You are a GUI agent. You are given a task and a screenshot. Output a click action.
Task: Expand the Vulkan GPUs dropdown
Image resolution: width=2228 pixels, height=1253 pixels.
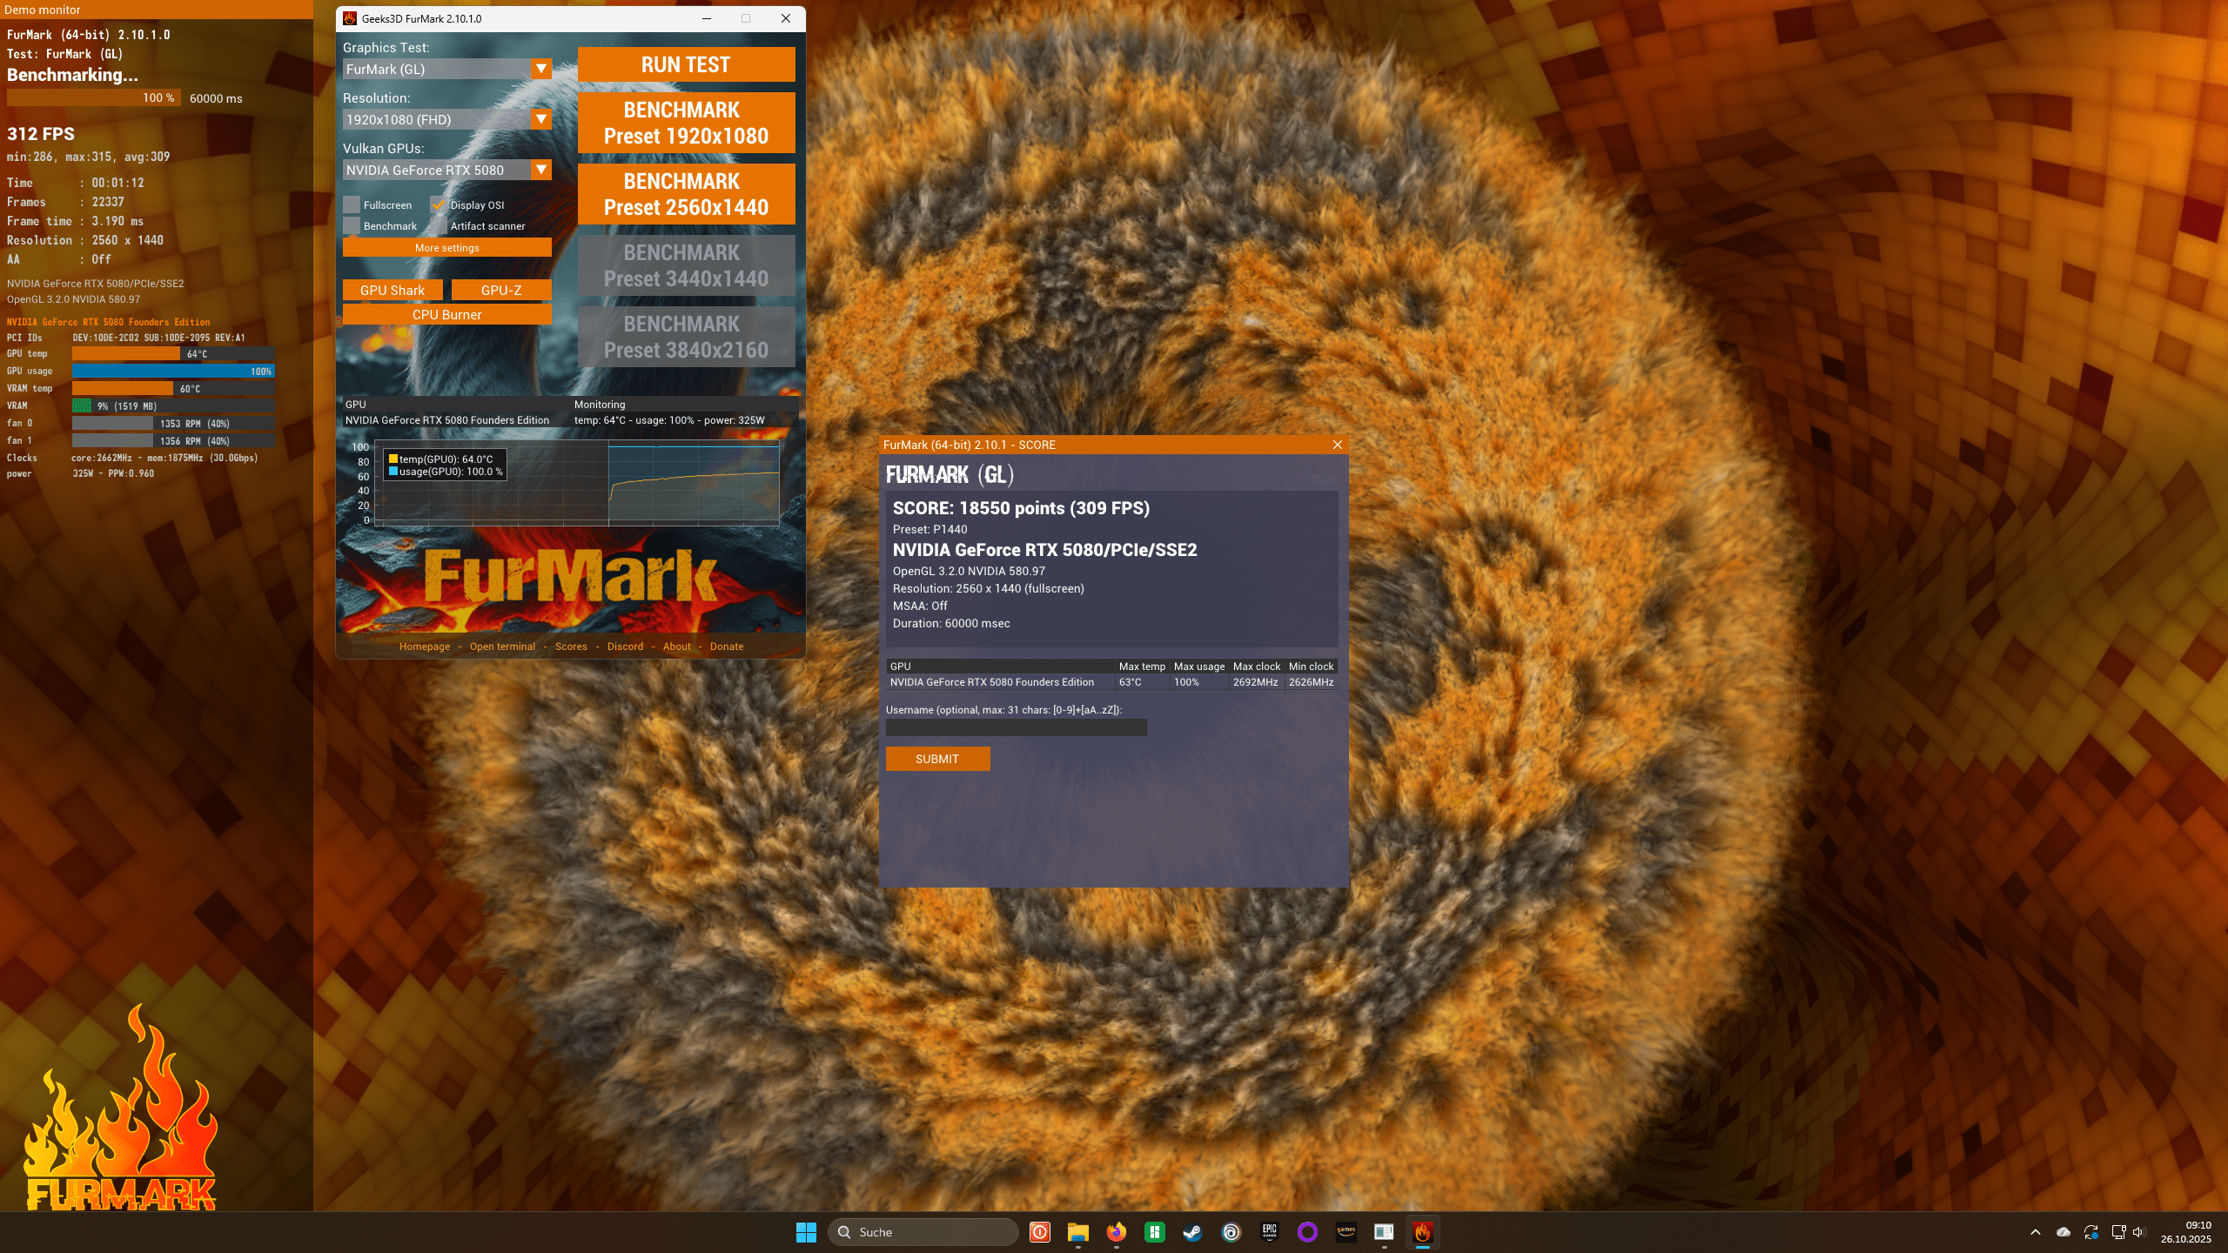[540, 170]
